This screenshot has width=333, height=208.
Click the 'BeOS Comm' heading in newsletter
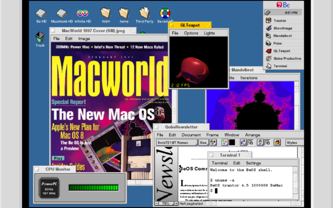194,168
